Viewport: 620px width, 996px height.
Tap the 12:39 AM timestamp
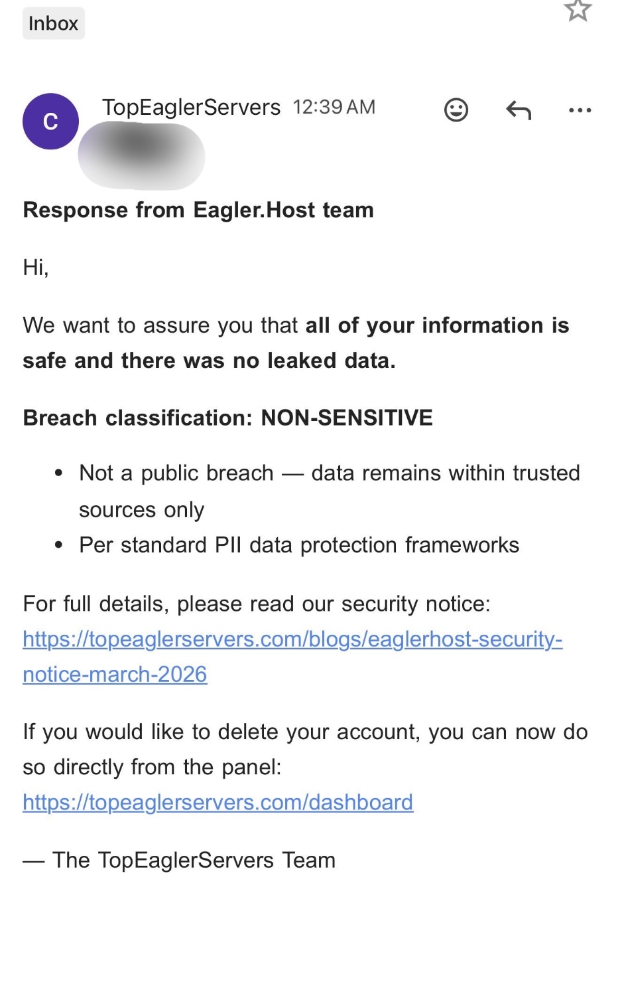tap(334, 108)
